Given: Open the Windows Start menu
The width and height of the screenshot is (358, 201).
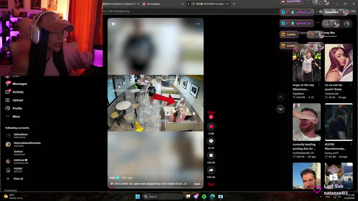Looking at the screenshot, I should 138,197.
